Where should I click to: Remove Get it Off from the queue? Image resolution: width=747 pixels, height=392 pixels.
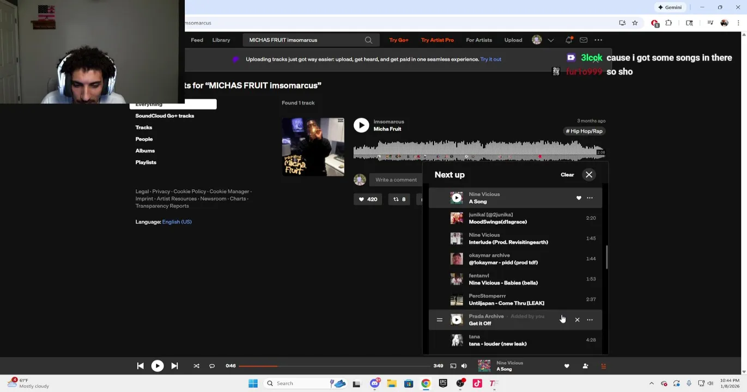pyautogui.click(x=577, y=320)
